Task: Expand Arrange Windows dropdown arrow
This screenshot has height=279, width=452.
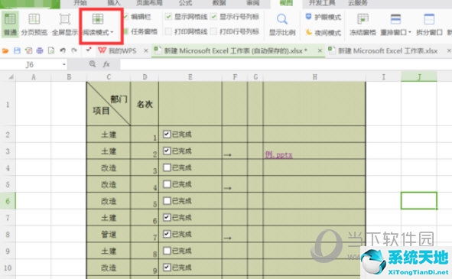Action: [410, 32]
